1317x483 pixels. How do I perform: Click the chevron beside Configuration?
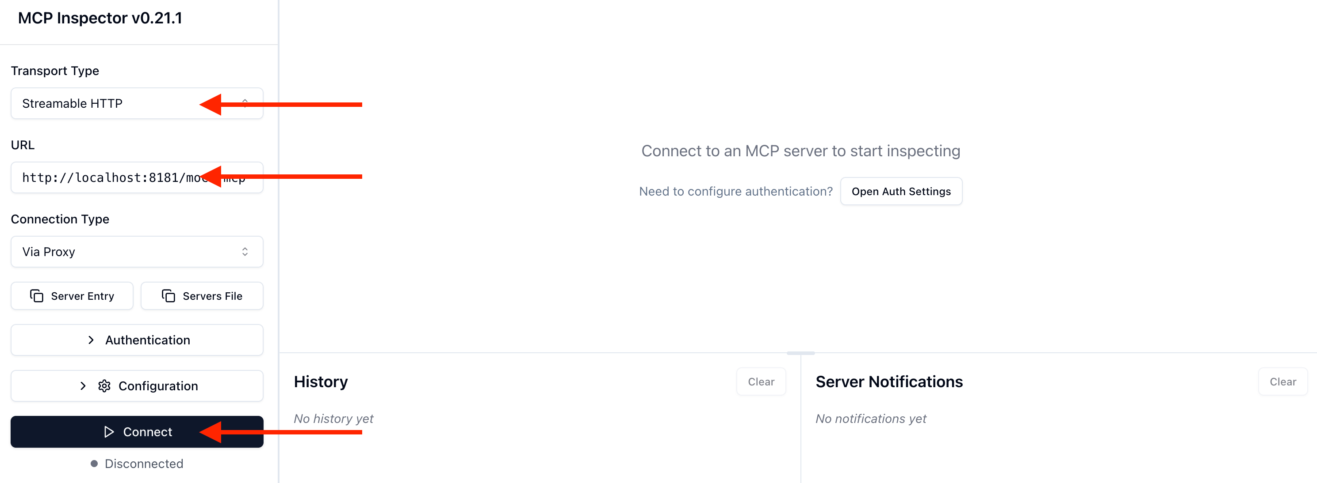click(x=83, y=386)
